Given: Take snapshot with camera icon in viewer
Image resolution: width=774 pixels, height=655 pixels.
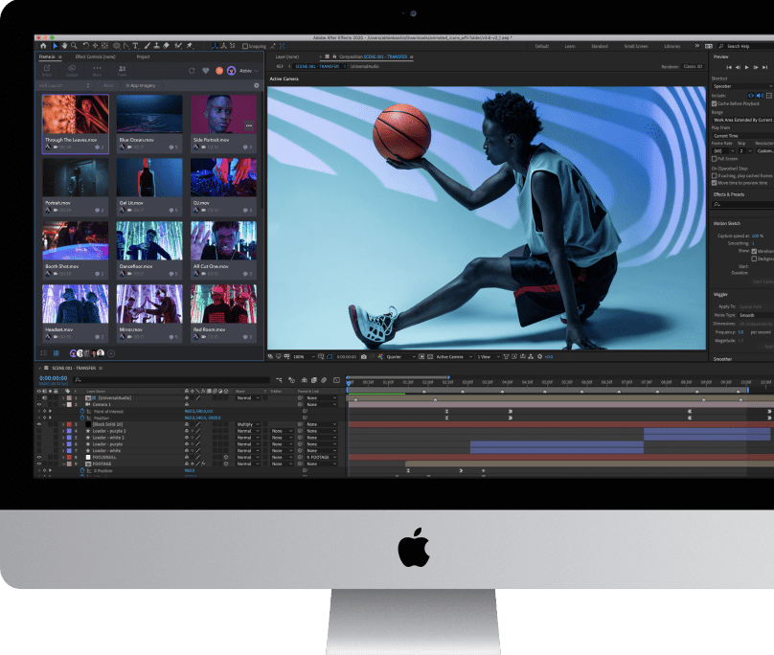Looking at the screenshot, I should [x=364, y=357].
